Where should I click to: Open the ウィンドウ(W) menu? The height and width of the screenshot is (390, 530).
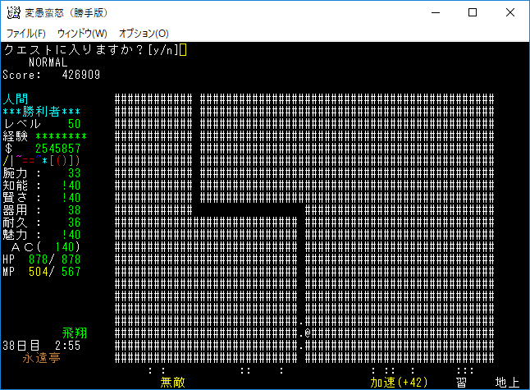pos(82,34)
